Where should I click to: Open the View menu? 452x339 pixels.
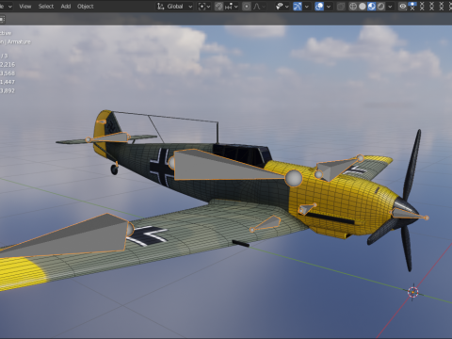[25, 7]
